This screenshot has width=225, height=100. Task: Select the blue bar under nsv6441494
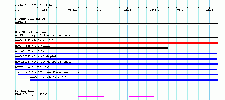click(124, 80)
